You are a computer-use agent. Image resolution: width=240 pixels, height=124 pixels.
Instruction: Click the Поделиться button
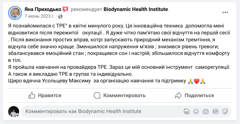[x=194, y=95]
